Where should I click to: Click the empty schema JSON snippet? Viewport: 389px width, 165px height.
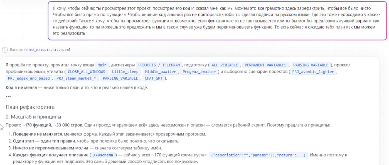click(x=258, y=155)
